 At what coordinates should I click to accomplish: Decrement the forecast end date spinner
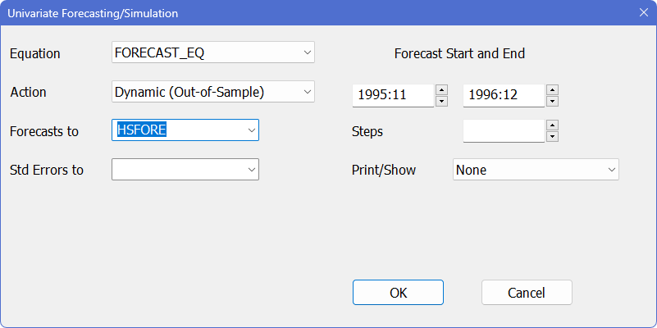pyautogui.click(x=552, y=101)
